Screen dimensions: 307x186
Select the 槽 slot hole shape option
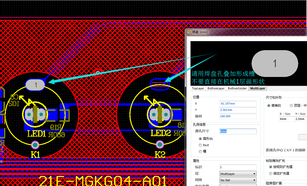pos(200,152)
